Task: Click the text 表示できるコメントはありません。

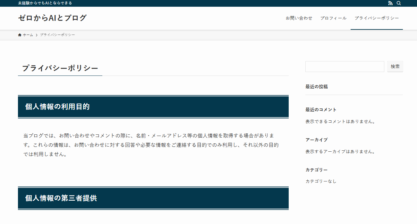Action: 340,122
